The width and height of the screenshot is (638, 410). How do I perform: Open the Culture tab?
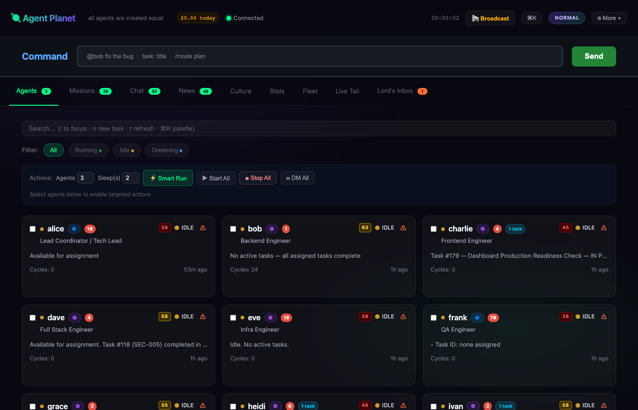tap(241, 91)
